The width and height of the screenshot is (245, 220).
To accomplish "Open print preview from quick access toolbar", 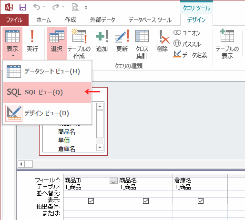I will tap(75, 7).
